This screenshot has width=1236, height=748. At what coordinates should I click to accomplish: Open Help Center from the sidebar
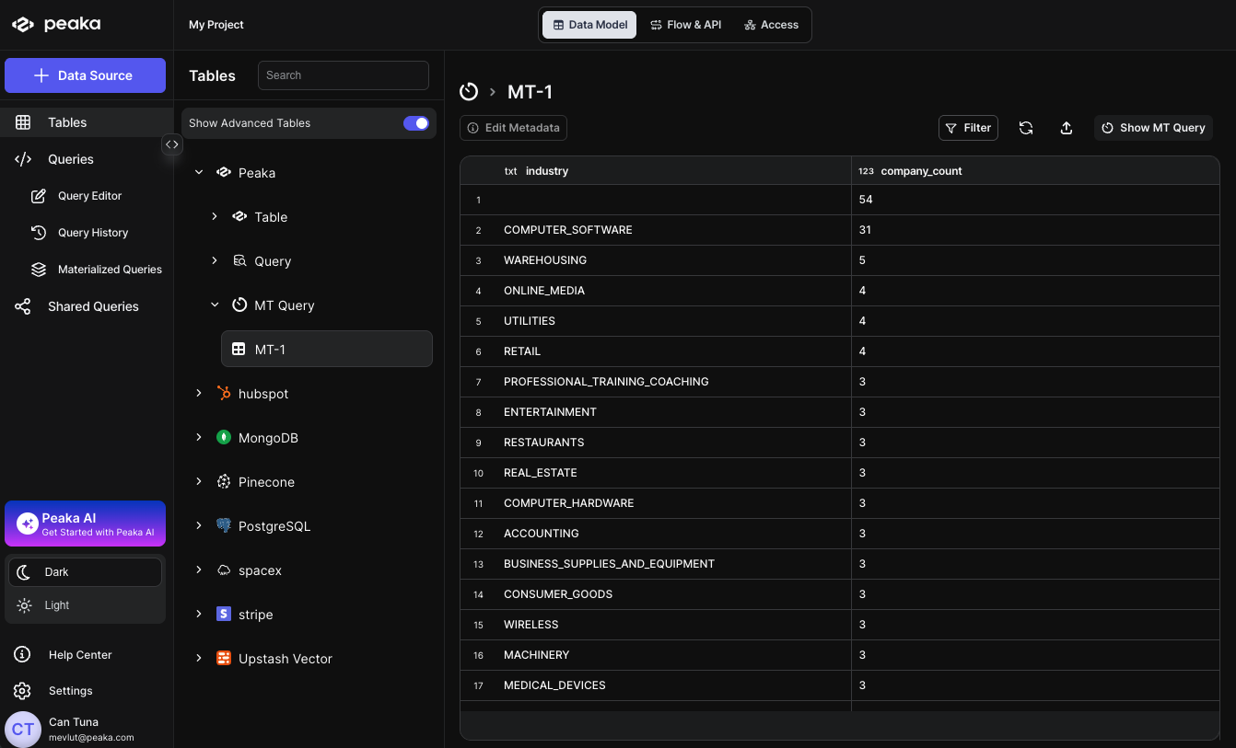click(x=79, y=655)
